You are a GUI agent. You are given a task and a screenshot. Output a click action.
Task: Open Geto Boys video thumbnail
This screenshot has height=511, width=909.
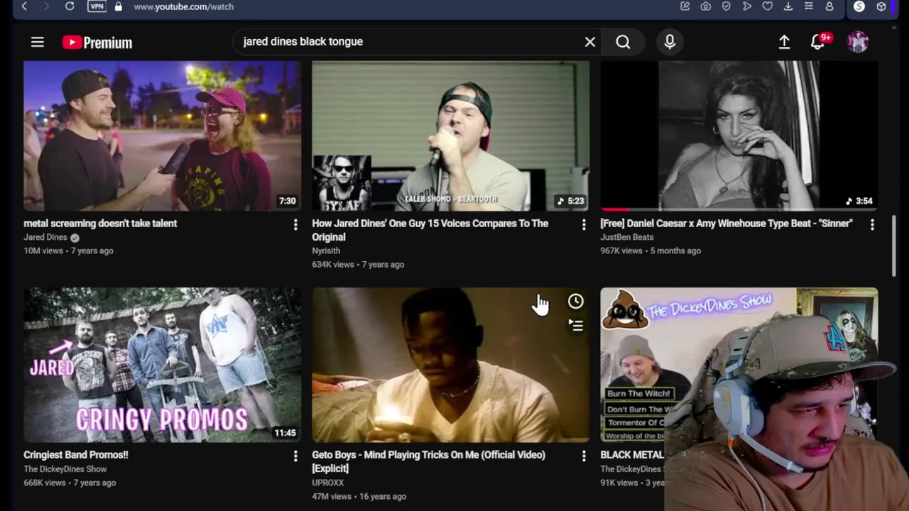coord(450,365)
